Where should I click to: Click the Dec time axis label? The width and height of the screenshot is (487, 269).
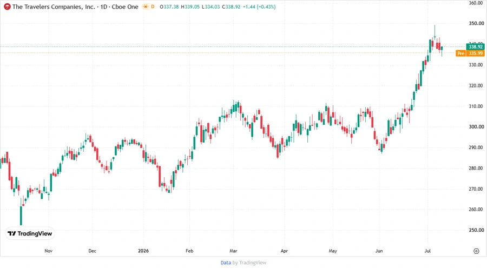tap(92, 251)
